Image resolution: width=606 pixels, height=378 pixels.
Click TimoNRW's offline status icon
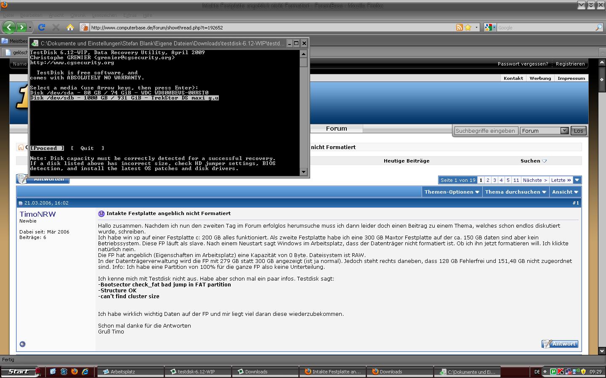pos(23,344)
